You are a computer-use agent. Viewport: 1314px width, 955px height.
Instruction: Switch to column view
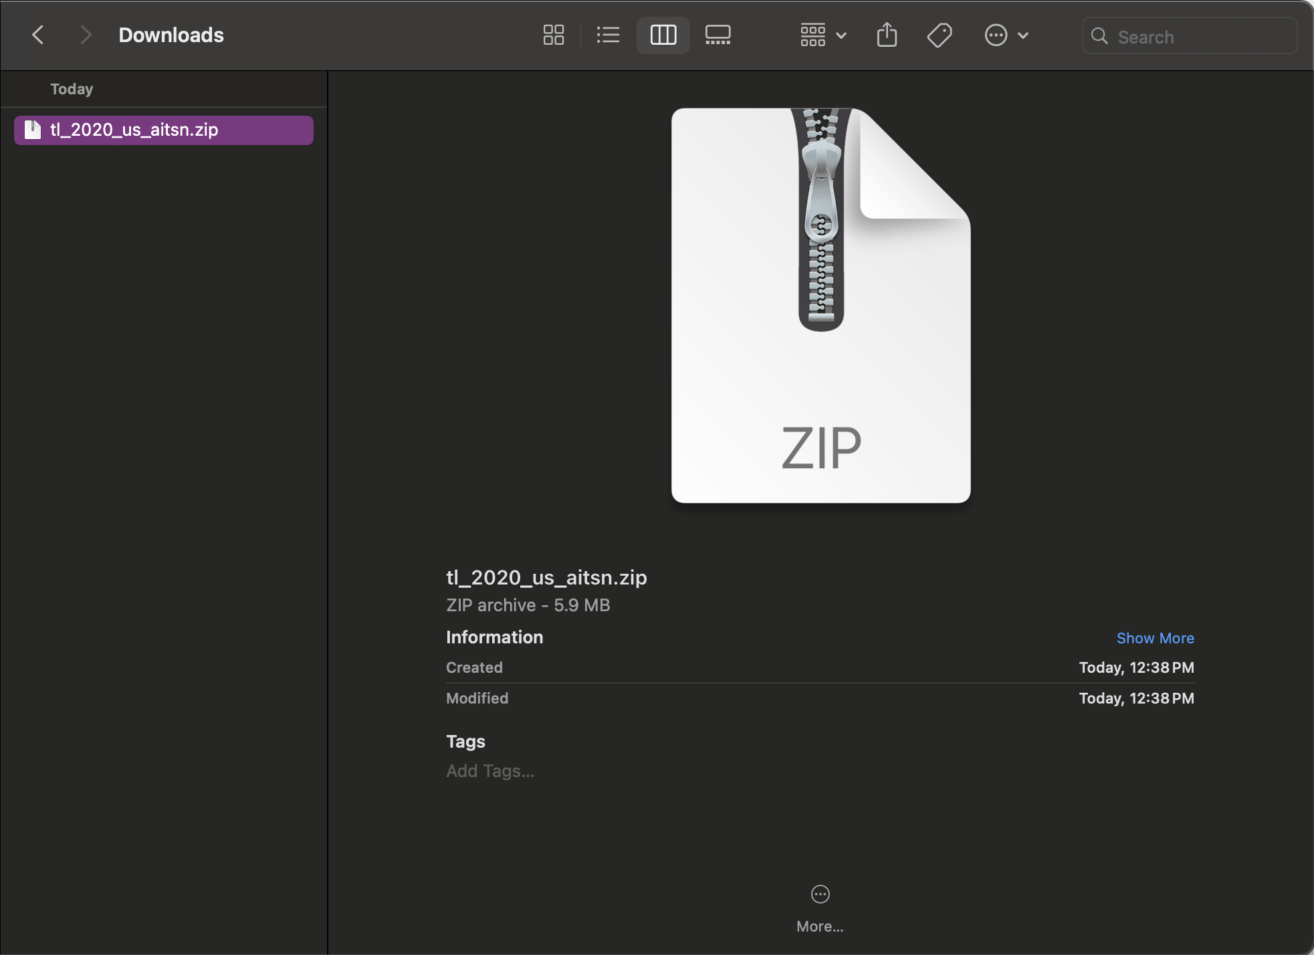click(663, 35)
